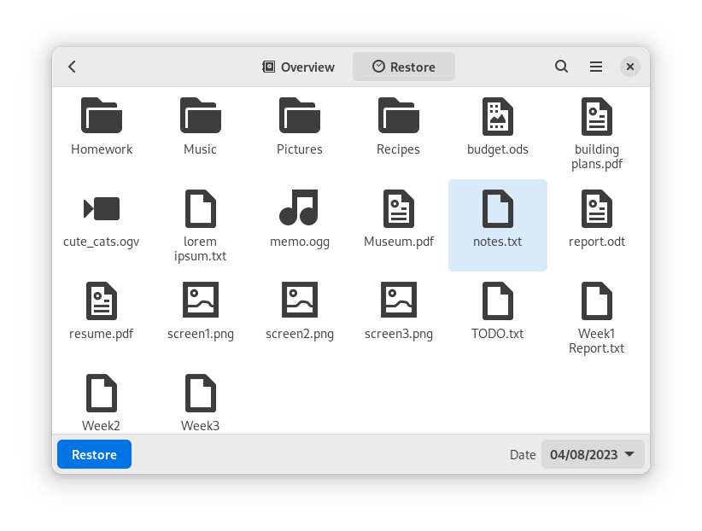Select the Pictures folder
This screenshot has height=531, width=702.
tap(300, 117)
